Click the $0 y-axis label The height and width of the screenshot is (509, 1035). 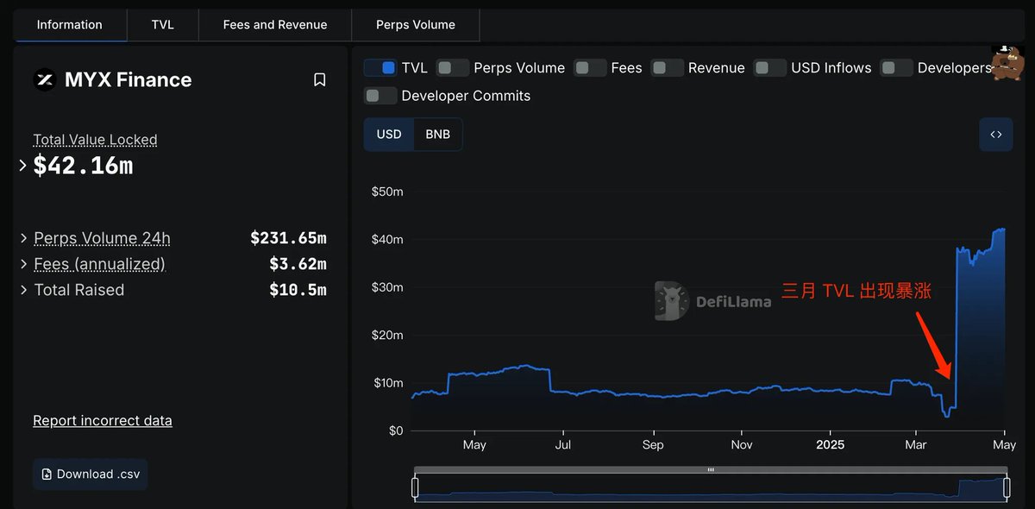click(x=394, y=430)
